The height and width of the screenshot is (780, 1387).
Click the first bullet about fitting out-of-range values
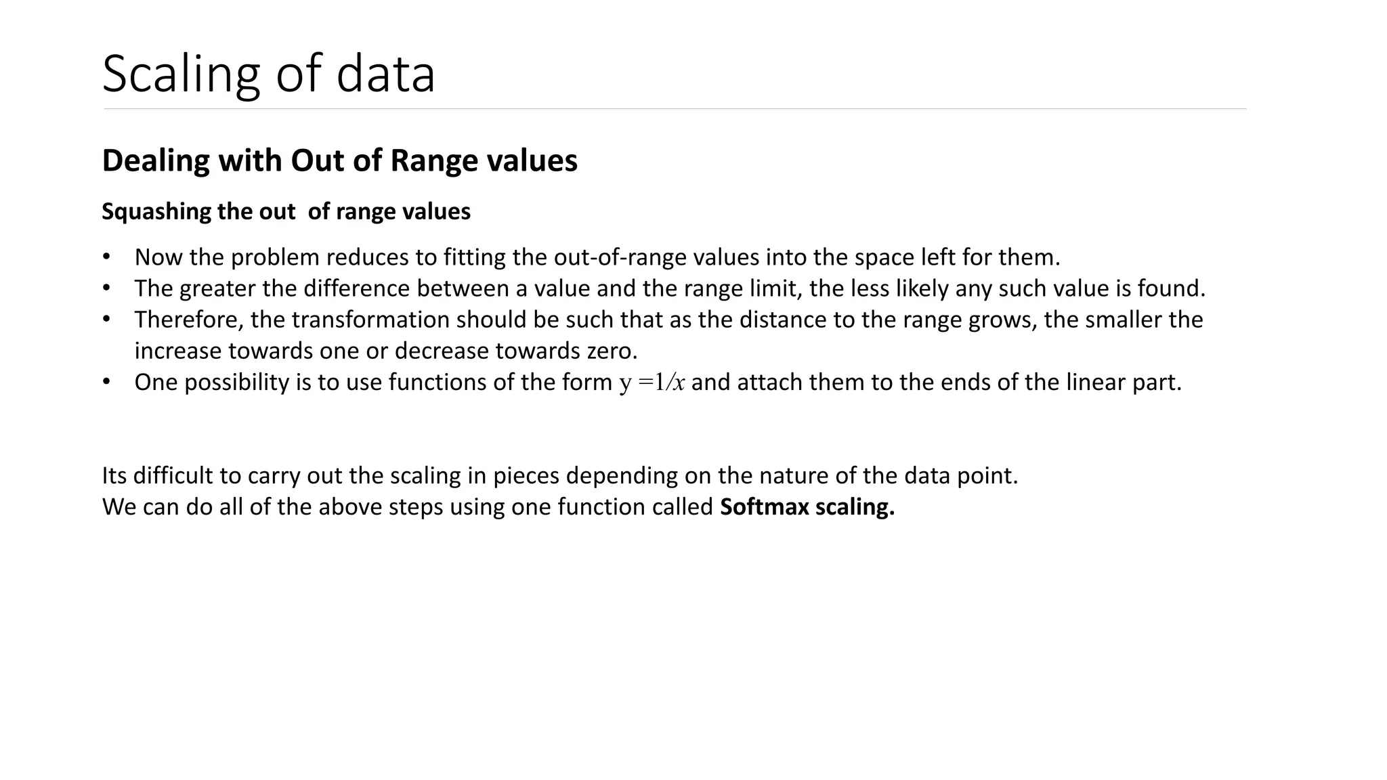[x=597, y=257]
